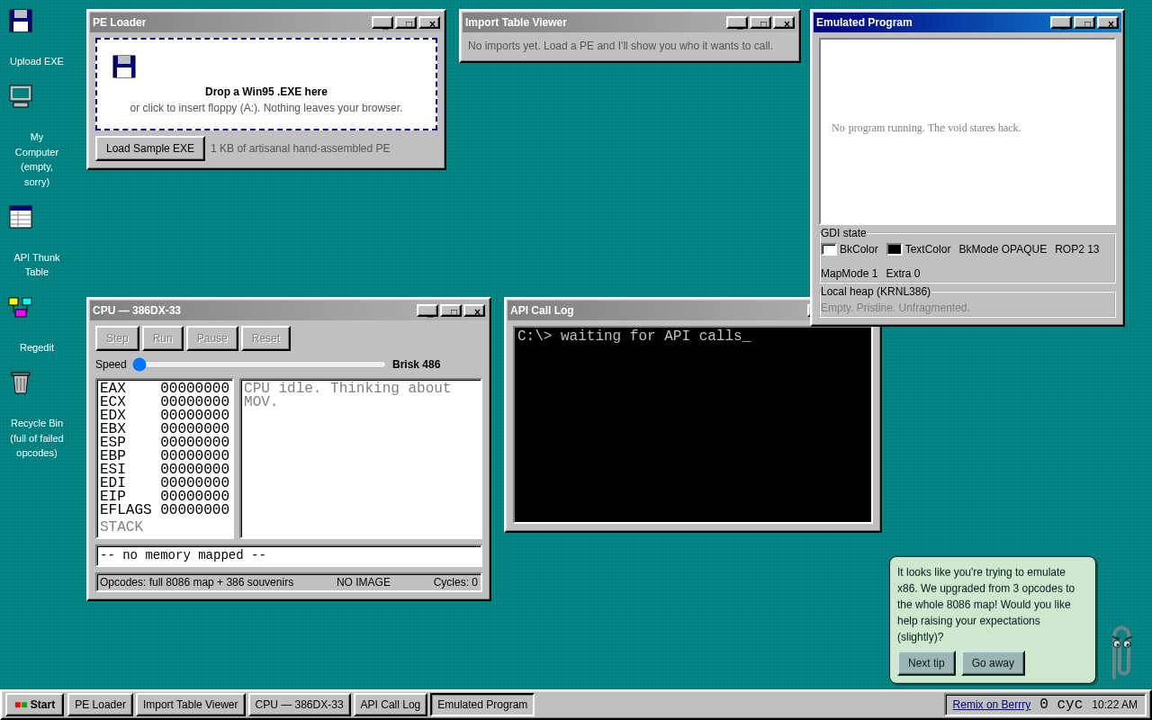Viewport: 1152px width, 720px height.
Task: Minimize the Emulated Program window
Action: pos(1061,22)
